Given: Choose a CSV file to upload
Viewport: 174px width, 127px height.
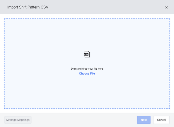Looking at the screenshot, I should pos(87,73).
